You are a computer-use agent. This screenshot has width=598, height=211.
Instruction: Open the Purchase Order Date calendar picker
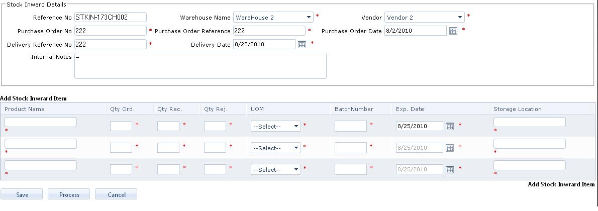[453, 31]
